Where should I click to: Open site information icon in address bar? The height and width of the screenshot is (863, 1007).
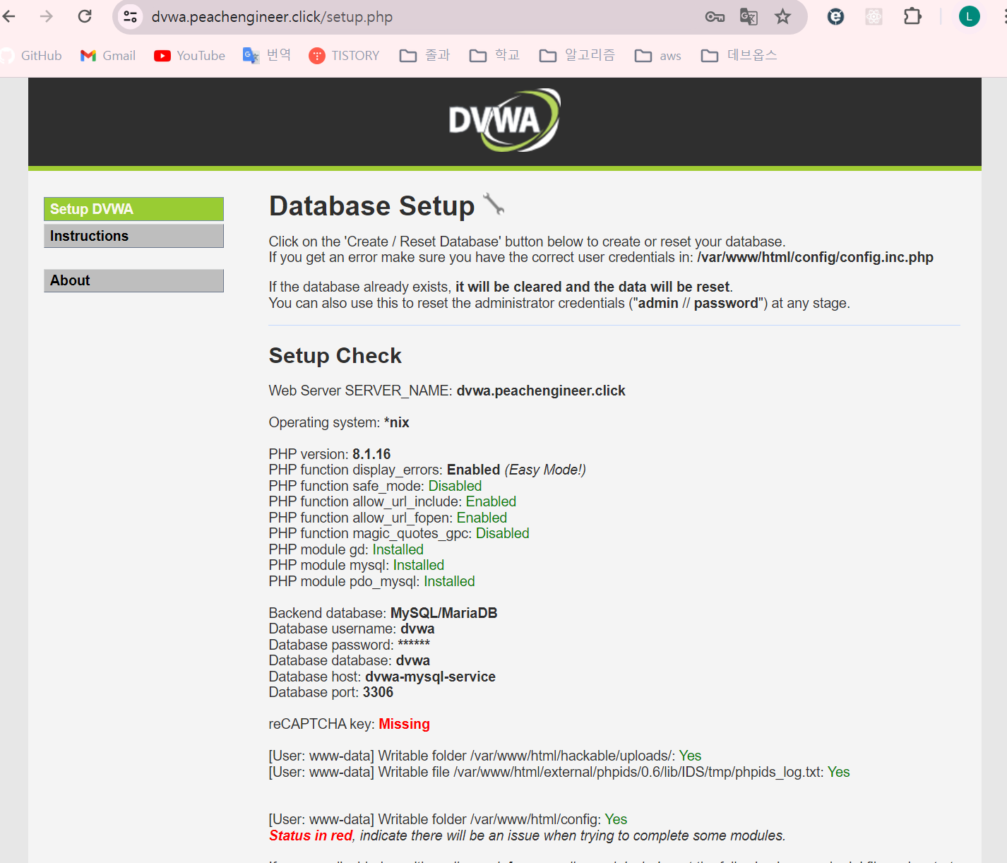130,16
